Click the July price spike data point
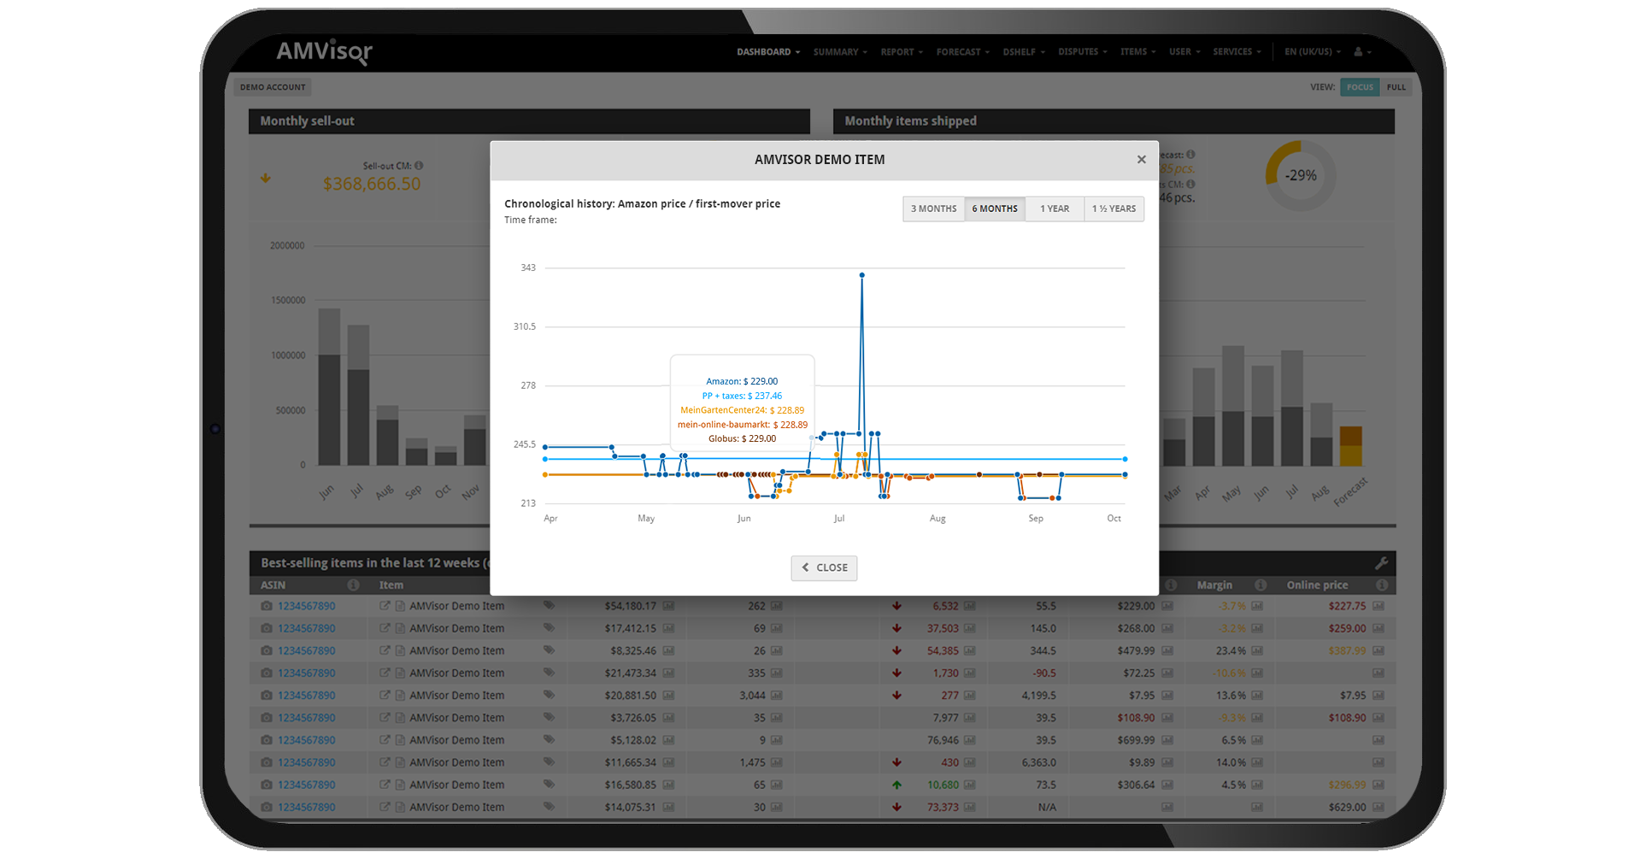 (x=861, y=275)
